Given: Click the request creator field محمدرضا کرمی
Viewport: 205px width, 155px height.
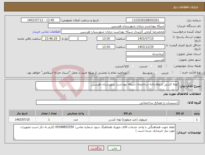Looking at the screenshot, I should [113, 32].
